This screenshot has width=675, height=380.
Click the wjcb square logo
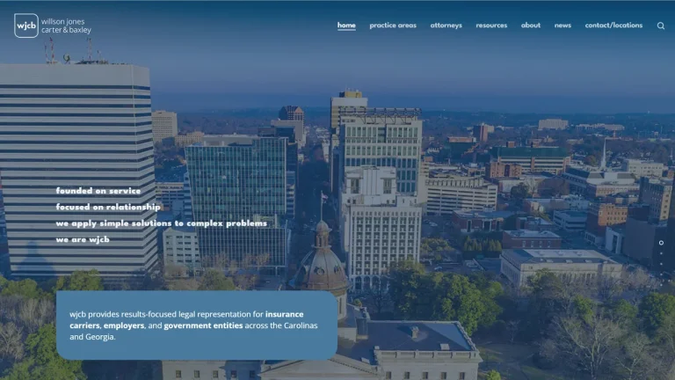coord(26,26)
